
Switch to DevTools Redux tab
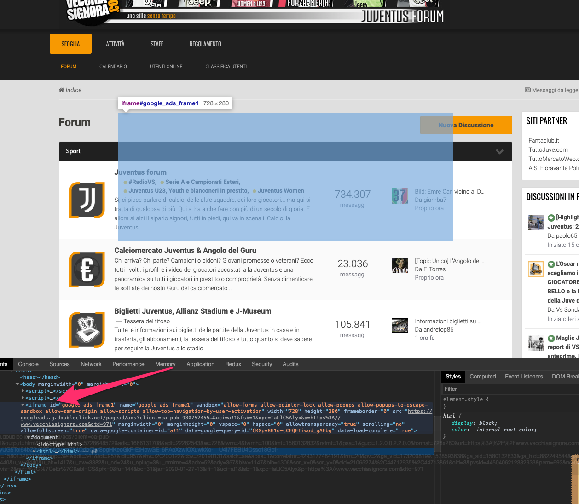(233, 364)
